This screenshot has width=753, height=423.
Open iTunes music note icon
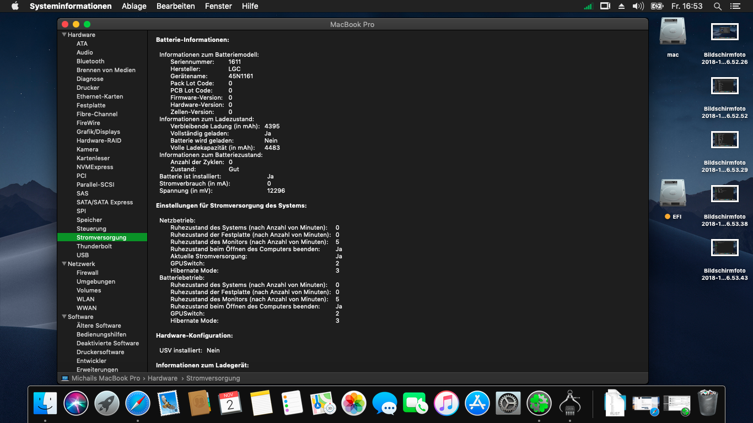(x=447, y=403)
